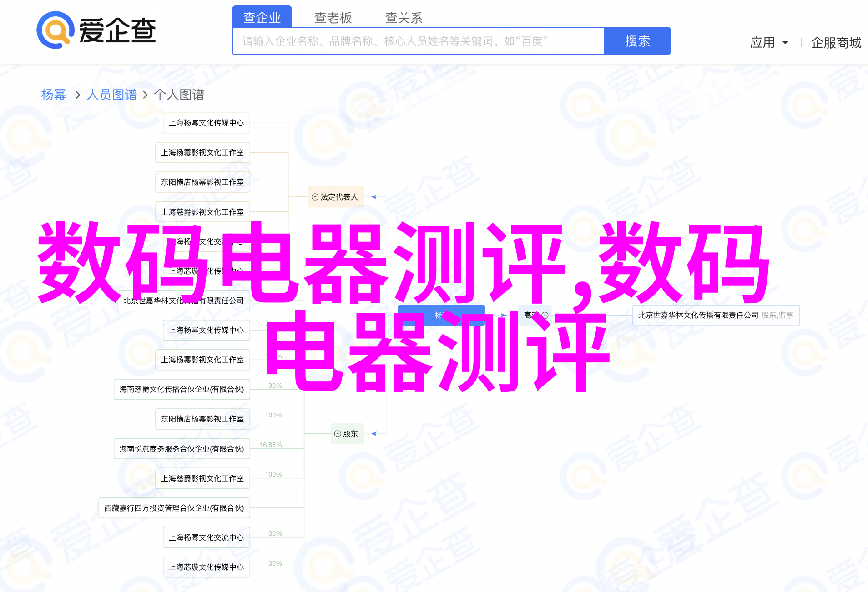868x592 pixels.
Task: Open 北京世嘉华林文化传播有限责任公司 node labeled 股东,监事
Action: coord(716,315)
